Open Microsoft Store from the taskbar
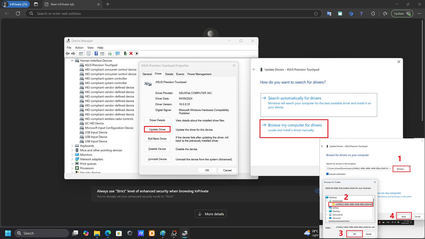This screenshot has width=425, height=239. coord(119,233)
